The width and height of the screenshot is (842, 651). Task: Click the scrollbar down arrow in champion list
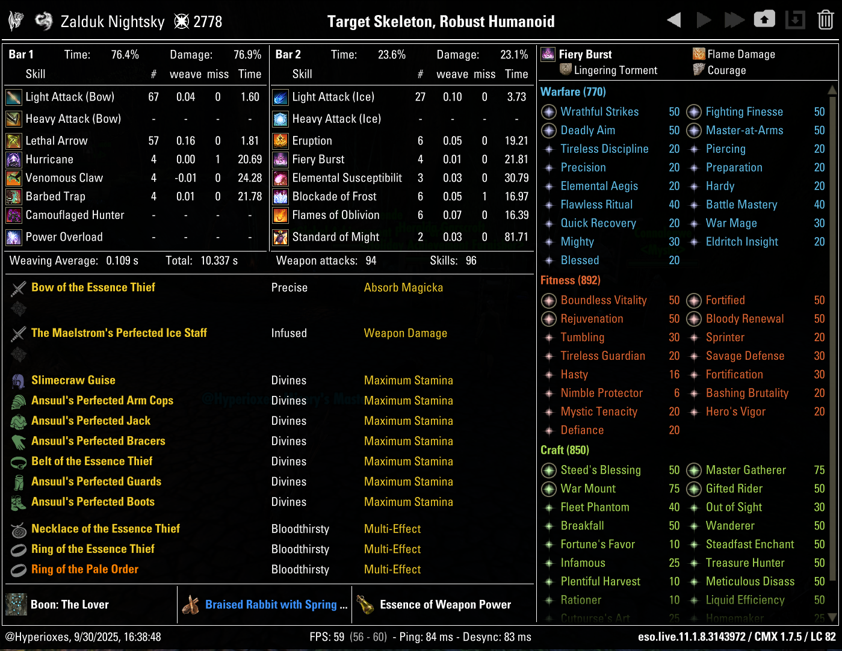pos(832,617)
